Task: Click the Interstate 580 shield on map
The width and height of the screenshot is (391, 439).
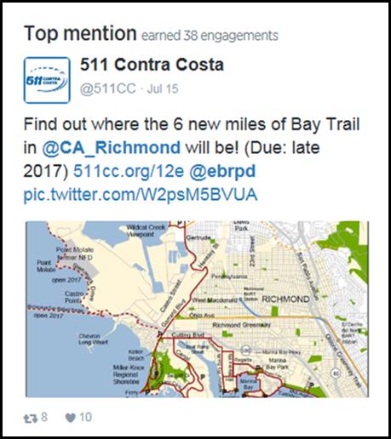Action: tap(246, 351)
